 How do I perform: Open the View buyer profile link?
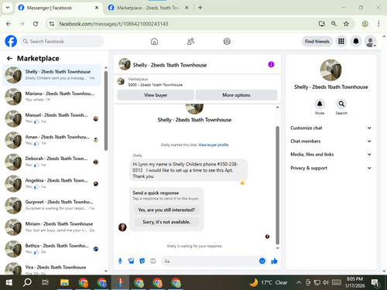(x=214, y=145)
